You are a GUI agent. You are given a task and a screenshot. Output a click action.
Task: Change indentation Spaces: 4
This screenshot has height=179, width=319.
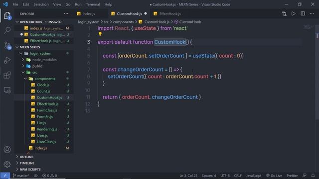(x=209, y=176)
